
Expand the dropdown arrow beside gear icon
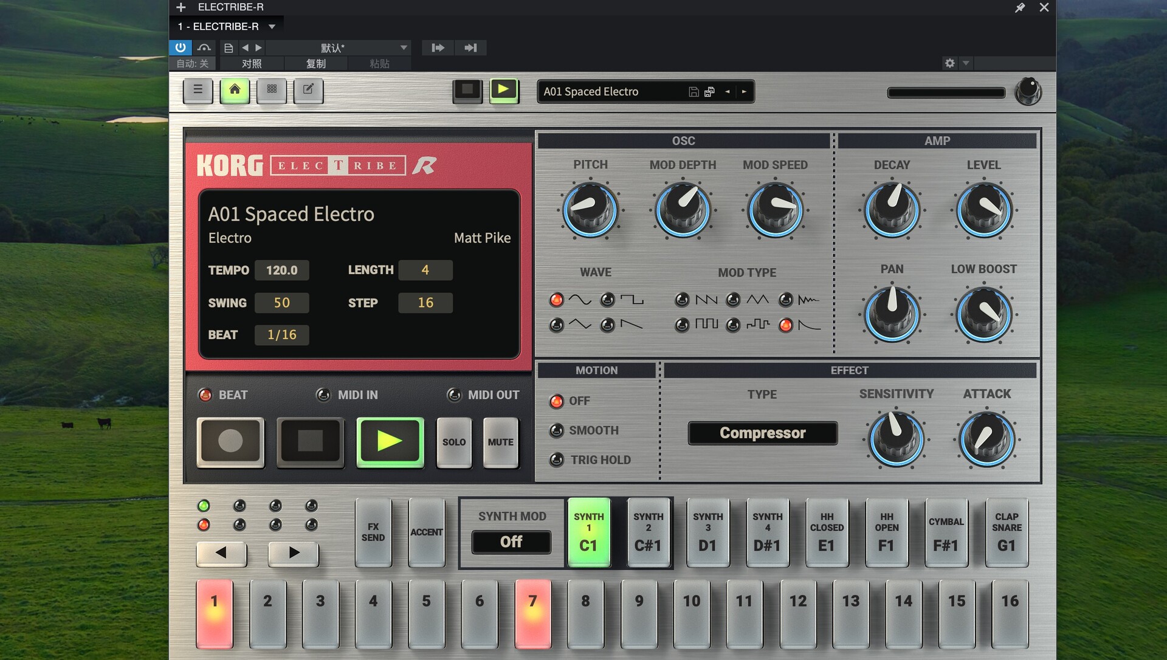(x=966, y=63)
